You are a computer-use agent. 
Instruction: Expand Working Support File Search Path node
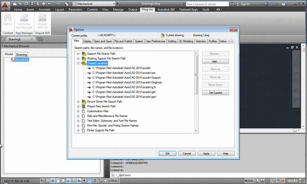click(78, 58)
